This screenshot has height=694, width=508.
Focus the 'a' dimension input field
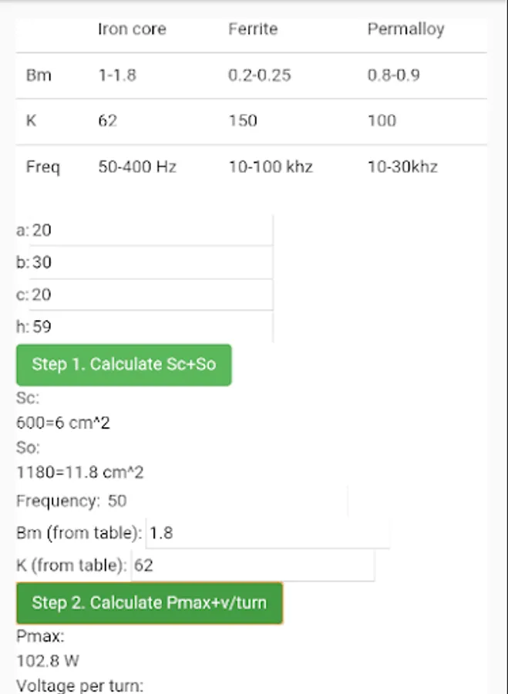coord(151,230)
